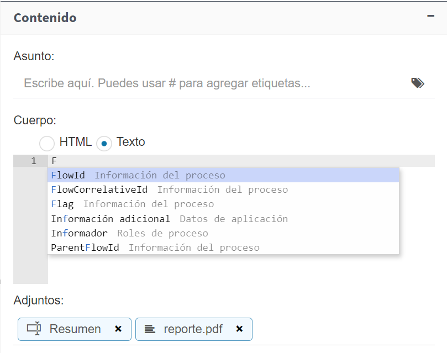
Task: Click the Contenido section header
Action: pyautogui.click(x=45, y=18)
